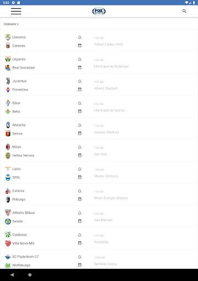Go to the Fox Sports logo home
This screenshot has width=198, height=281.
point(99,11)
